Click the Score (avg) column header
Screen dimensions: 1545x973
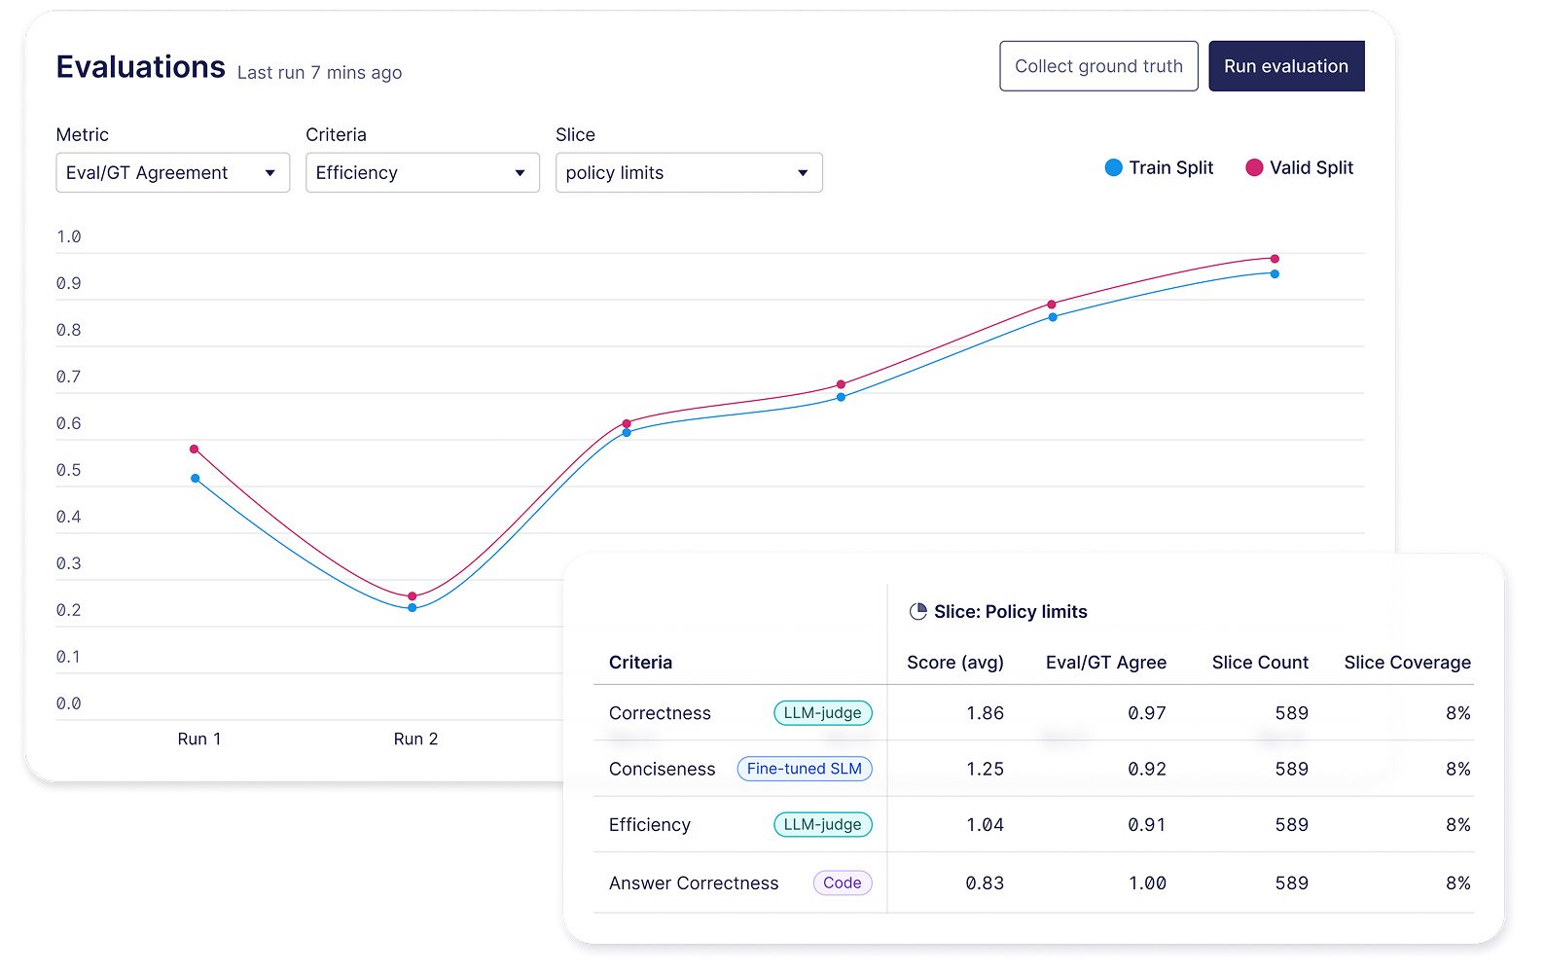(x=954, y=663)
